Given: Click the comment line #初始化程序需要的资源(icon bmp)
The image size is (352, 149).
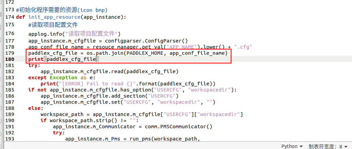Looking at the screenshot, I should (62, 10).
